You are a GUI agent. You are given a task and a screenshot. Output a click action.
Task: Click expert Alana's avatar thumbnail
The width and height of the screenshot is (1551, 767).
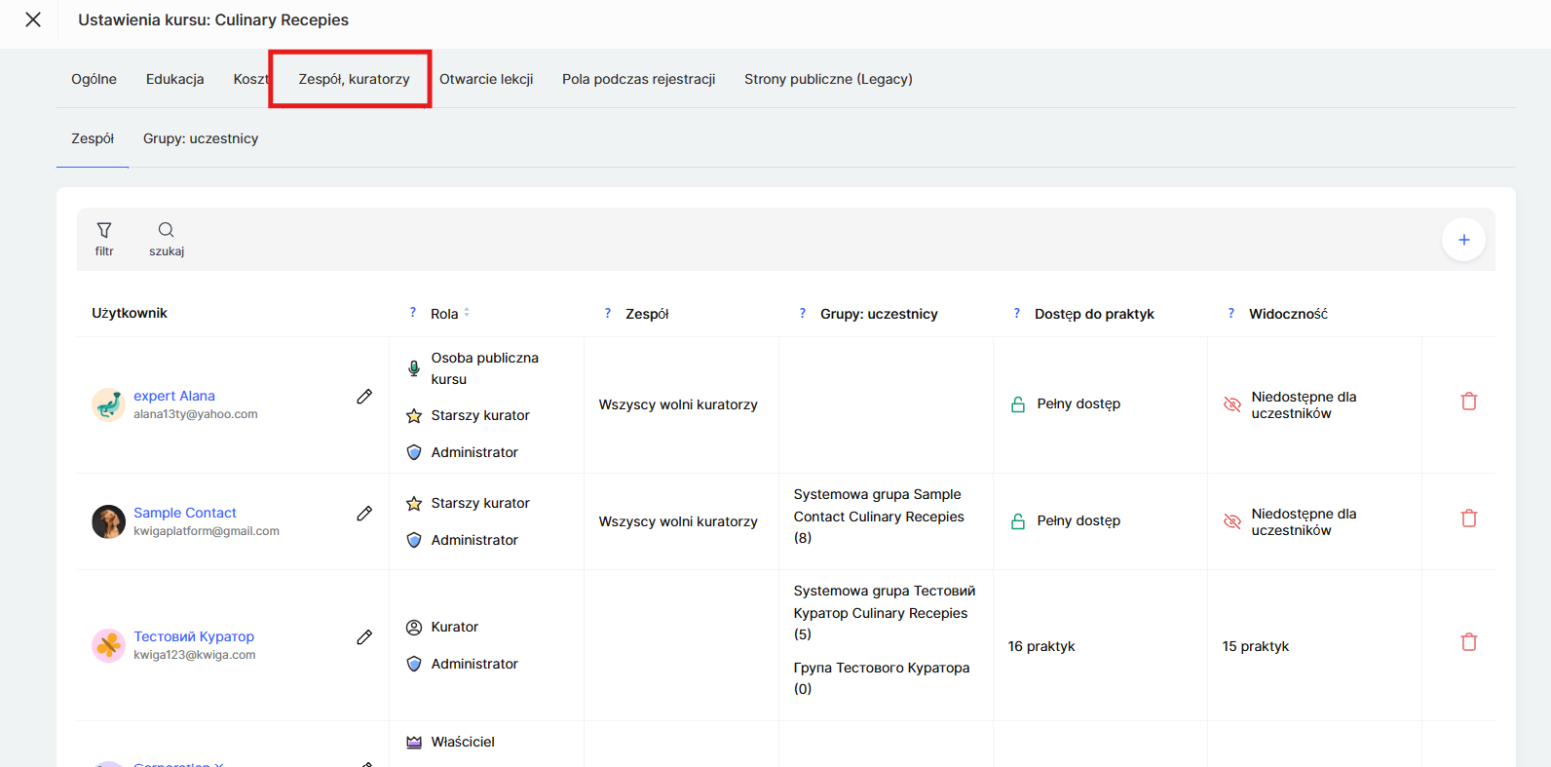108,404
